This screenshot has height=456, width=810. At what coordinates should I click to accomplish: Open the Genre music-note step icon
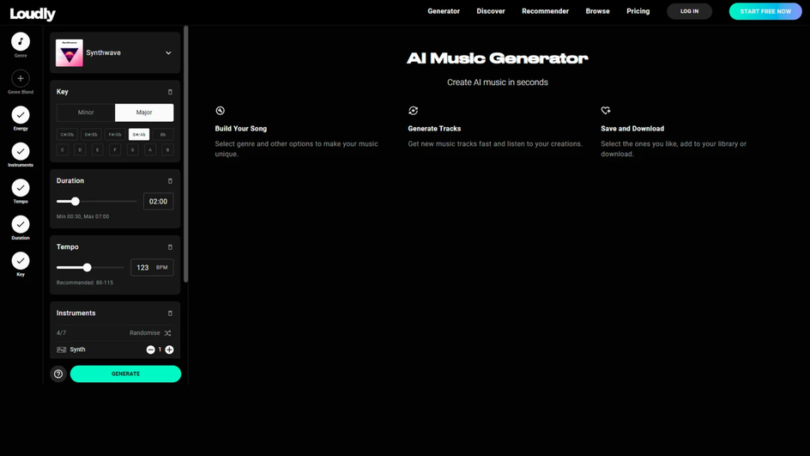[21, 41]
